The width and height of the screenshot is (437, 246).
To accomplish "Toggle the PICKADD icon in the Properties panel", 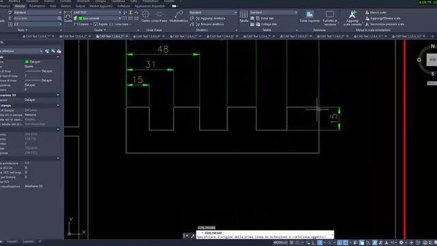I will [47, 51].
